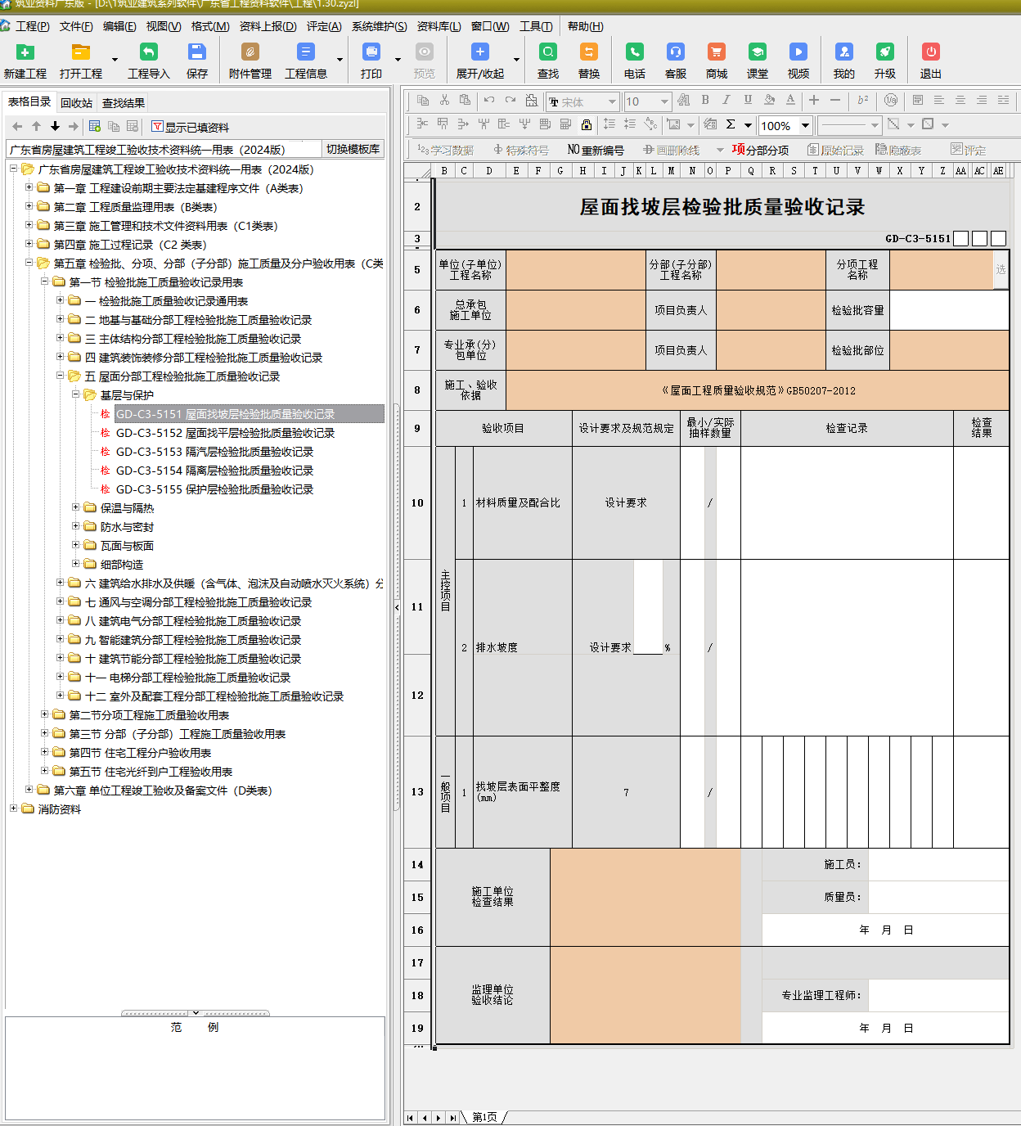Click the 切换模板库 button
The image size is (1021, 1126).
pyautogui.click(x=353, y=149)
